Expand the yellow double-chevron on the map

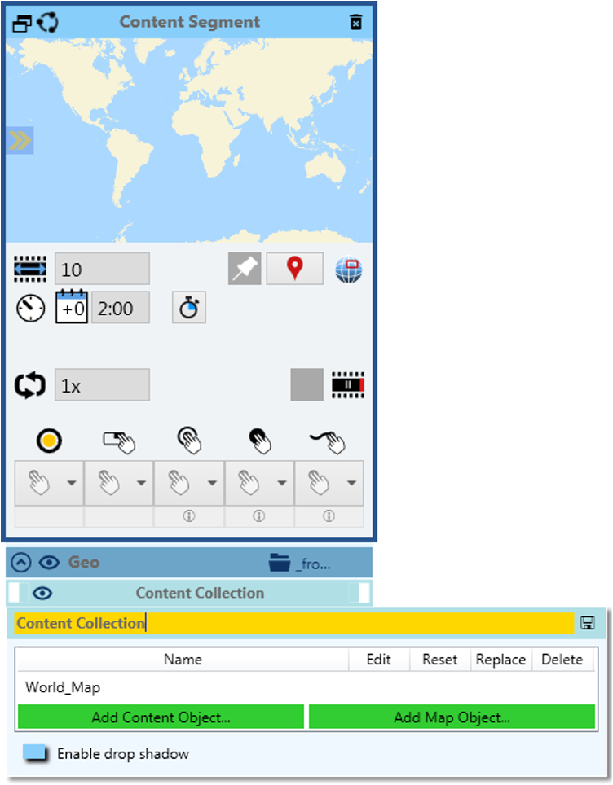tap(19, 141)
